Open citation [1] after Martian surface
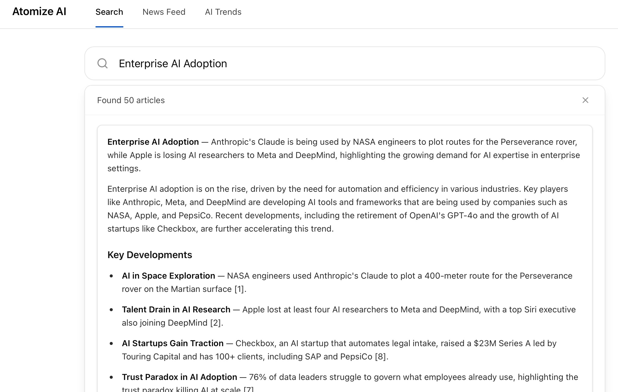 [x=239, y=289]
